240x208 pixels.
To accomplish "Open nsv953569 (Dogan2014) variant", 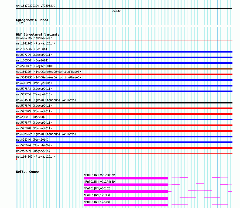I will pyautogui.click(x=33, y=151).
